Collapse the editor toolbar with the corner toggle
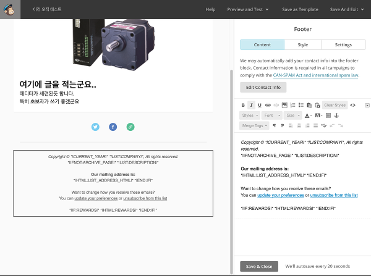This screenshot has width=371, height=276. coord(367,105)
